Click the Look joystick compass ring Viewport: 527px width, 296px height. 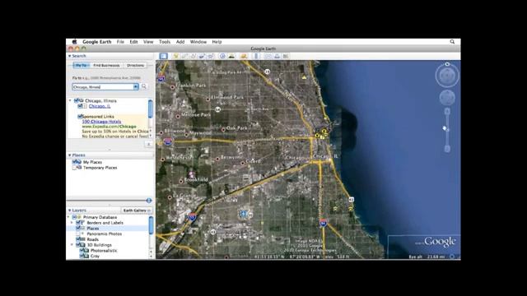point(447,76)
